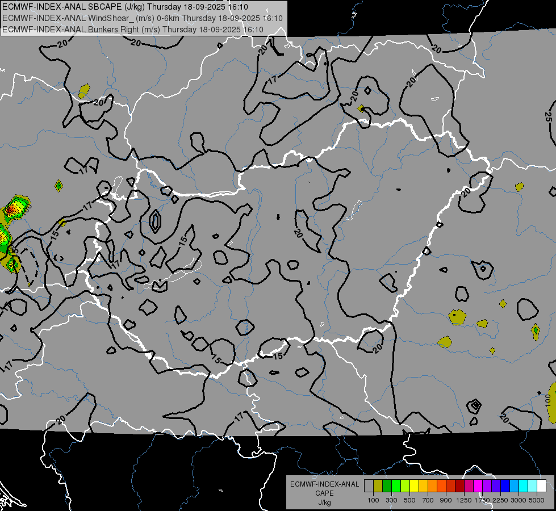This screenshot has width=556, height=511.
Task: Click the 5000 value label in legend
Action: [x=537, y=500]
